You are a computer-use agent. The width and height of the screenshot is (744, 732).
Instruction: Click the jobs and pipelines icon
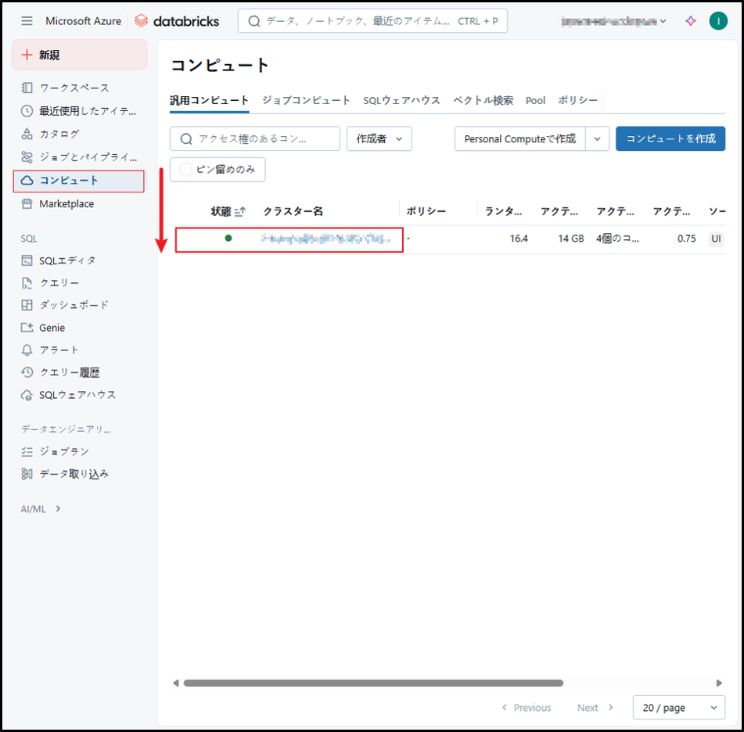coord(27,157)
